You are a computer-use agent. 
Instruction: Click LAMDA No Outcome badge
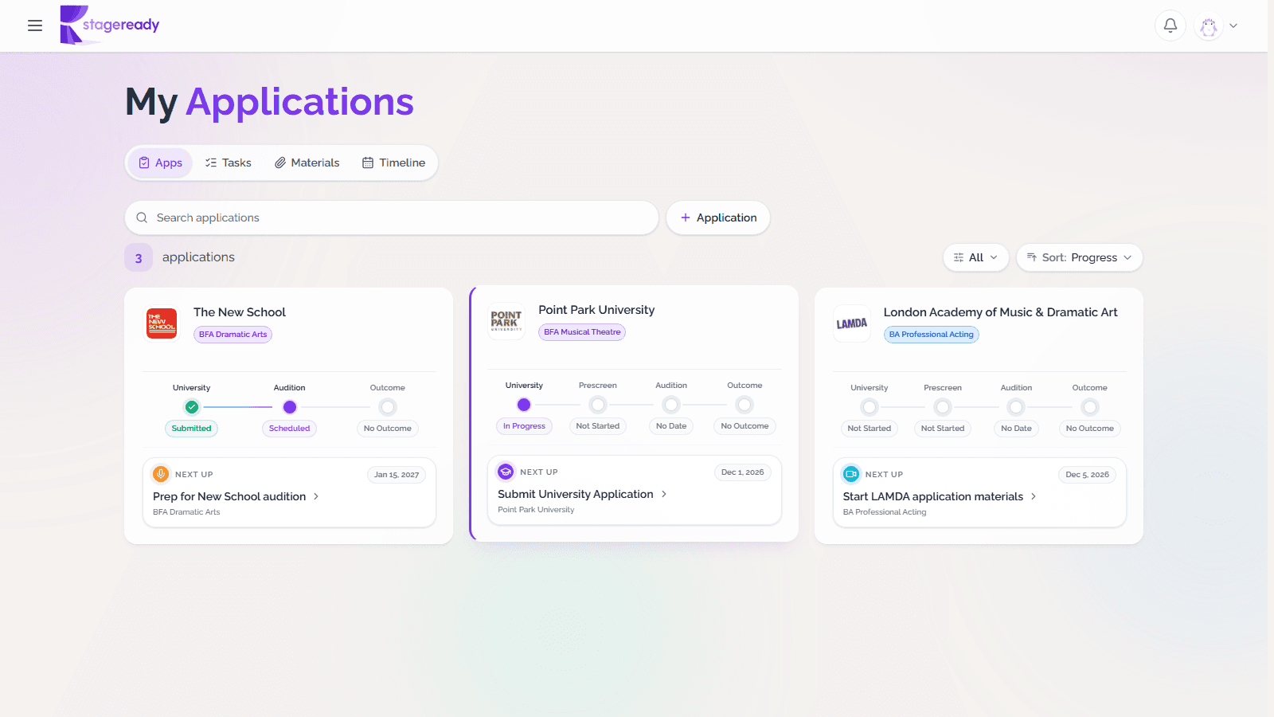(x=1090, y=429)
